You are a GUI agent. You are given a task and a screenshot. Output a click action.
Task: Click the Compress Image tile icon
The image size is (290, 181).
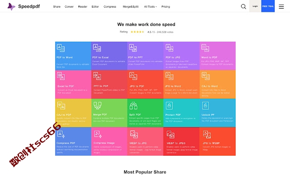point(98,134)
